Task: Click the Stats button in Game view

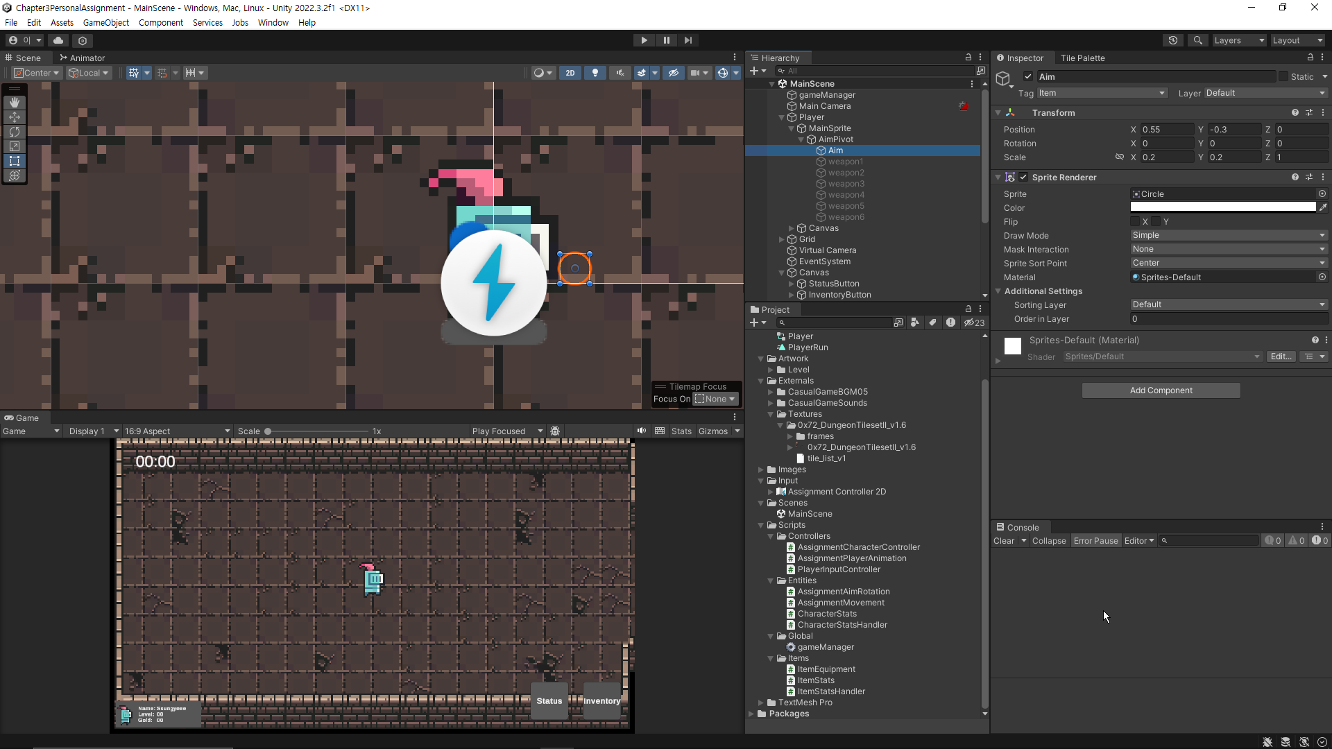Action: point(681,431)
